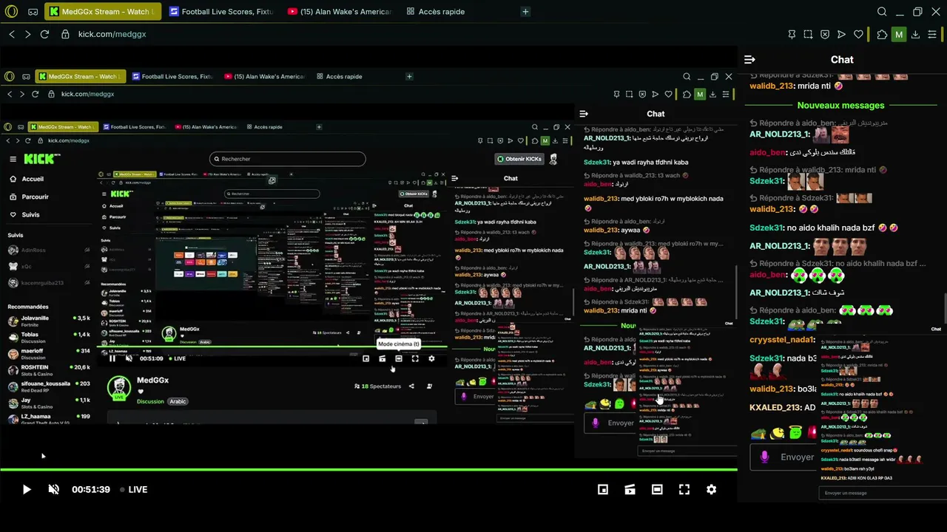Screen dimensions: 947x532
Task: Open the extensions cube icon
Action: (x=882, y=34)
